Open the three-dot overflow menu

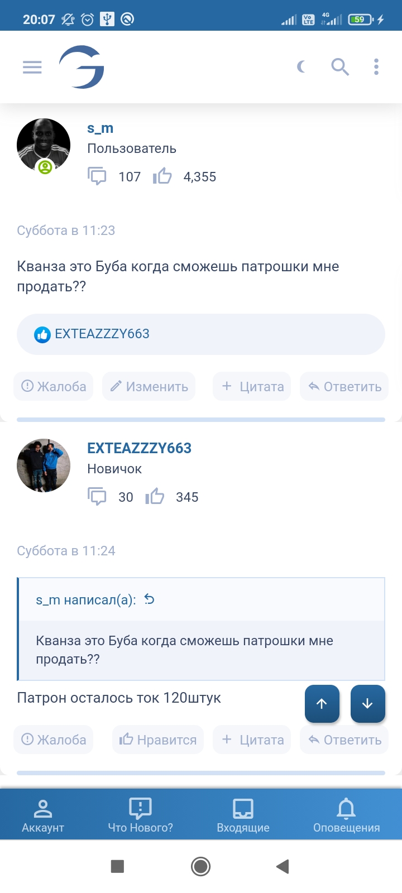pos(376,68)
